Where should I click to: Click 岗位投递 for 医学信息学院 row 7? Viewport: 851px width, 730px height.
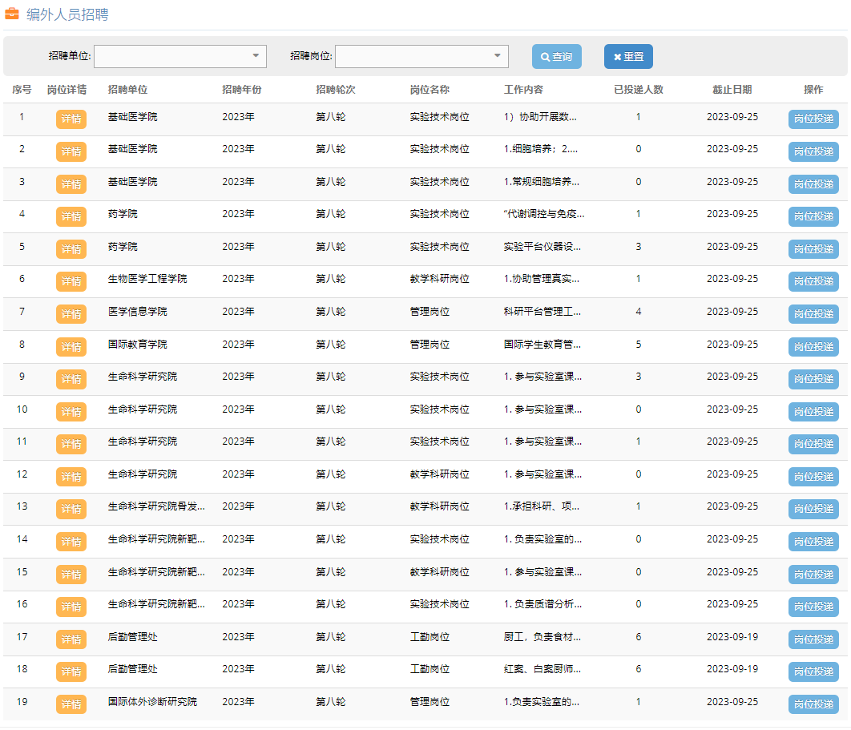(813, 314)
